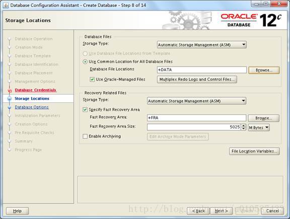Open the Database Files Storage Type dropdown
The height and width of the screenshot is (219, 290).
click(x=201, y=45)
